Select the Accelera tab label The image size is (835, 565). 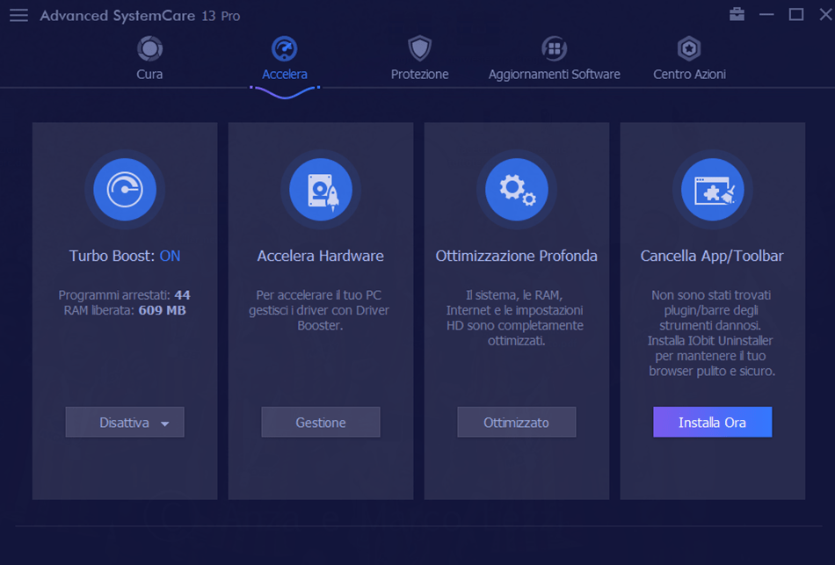[285, 74]
